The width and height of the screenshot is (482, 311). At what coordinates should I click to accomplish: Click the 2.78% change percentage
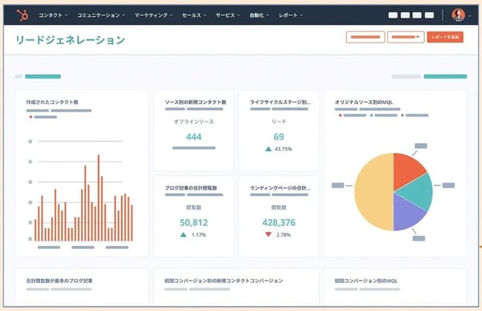[284, 235]
